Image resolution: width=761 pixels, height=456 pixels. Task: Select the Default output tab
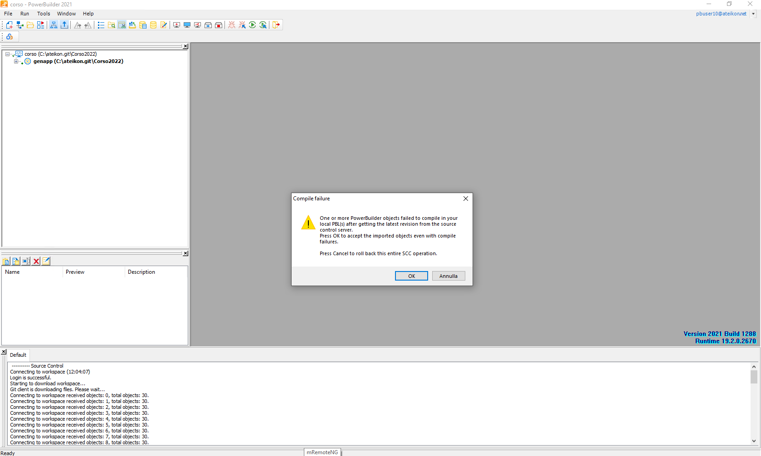point(18,355)
